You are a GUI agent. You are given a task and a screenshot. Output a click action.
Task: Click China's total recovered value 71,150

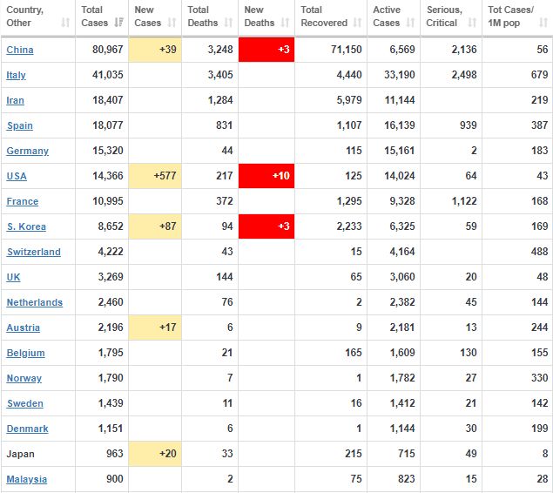(347, 50)
